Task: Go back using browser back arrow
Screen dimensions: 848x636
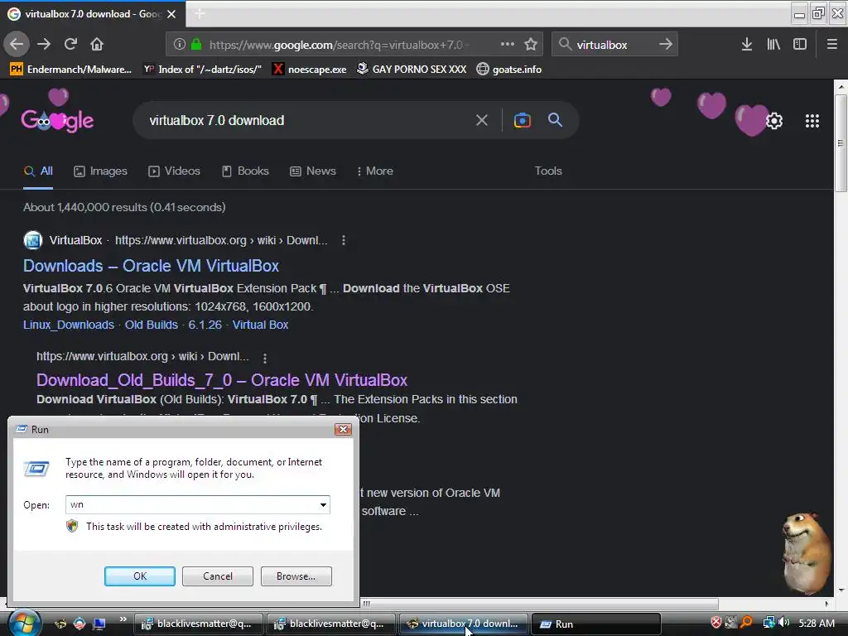Action: click(17, 45)
